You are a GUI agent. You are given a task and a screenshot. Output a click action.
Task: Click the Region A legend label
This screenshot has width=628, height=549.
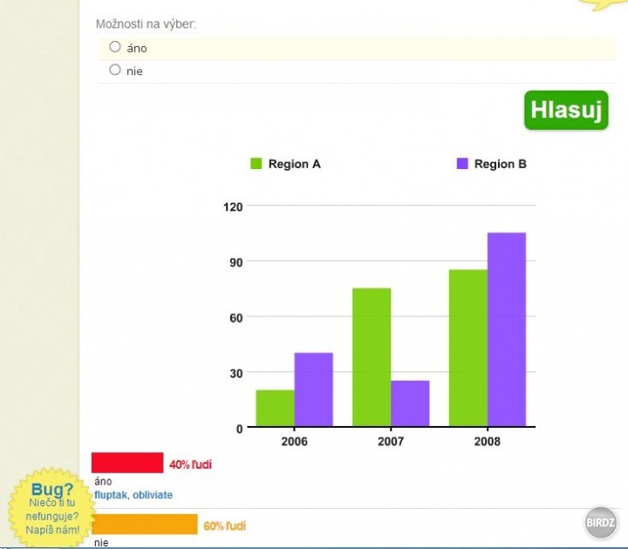(x=294, y=164)
